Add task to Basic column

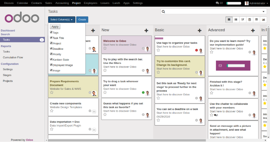coord(200,31)
